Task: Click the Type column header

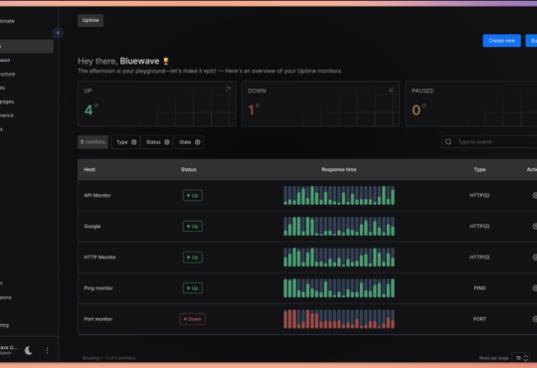Action: [x=479, y=170]
